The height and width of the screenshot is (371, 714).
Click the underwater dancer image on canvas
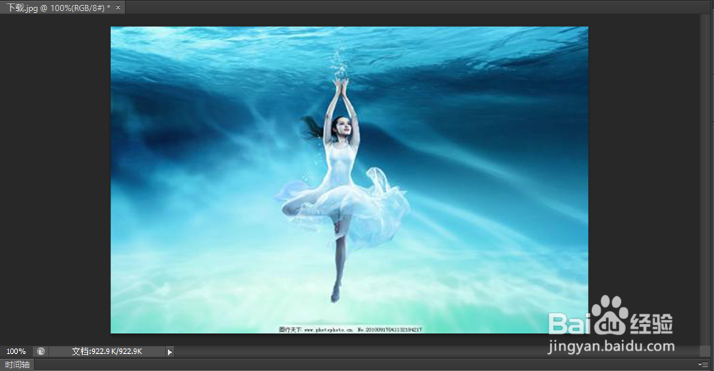[349, 180]
